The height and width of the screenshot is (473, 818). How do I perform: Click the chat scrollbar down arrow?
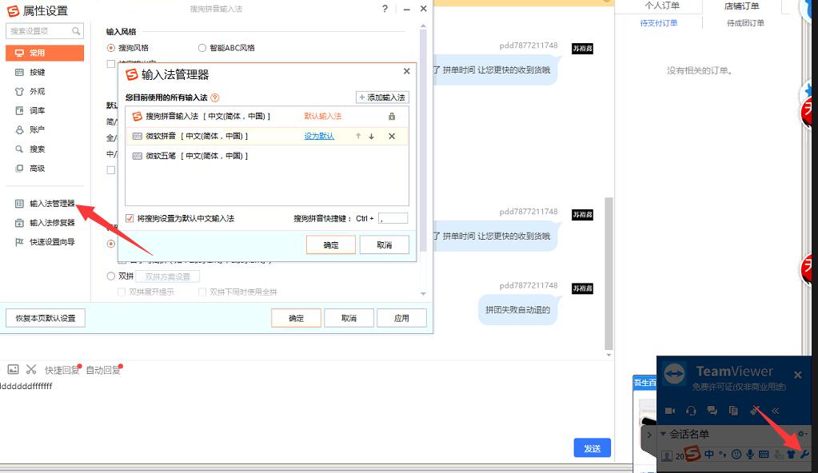[x=609, y=355]
